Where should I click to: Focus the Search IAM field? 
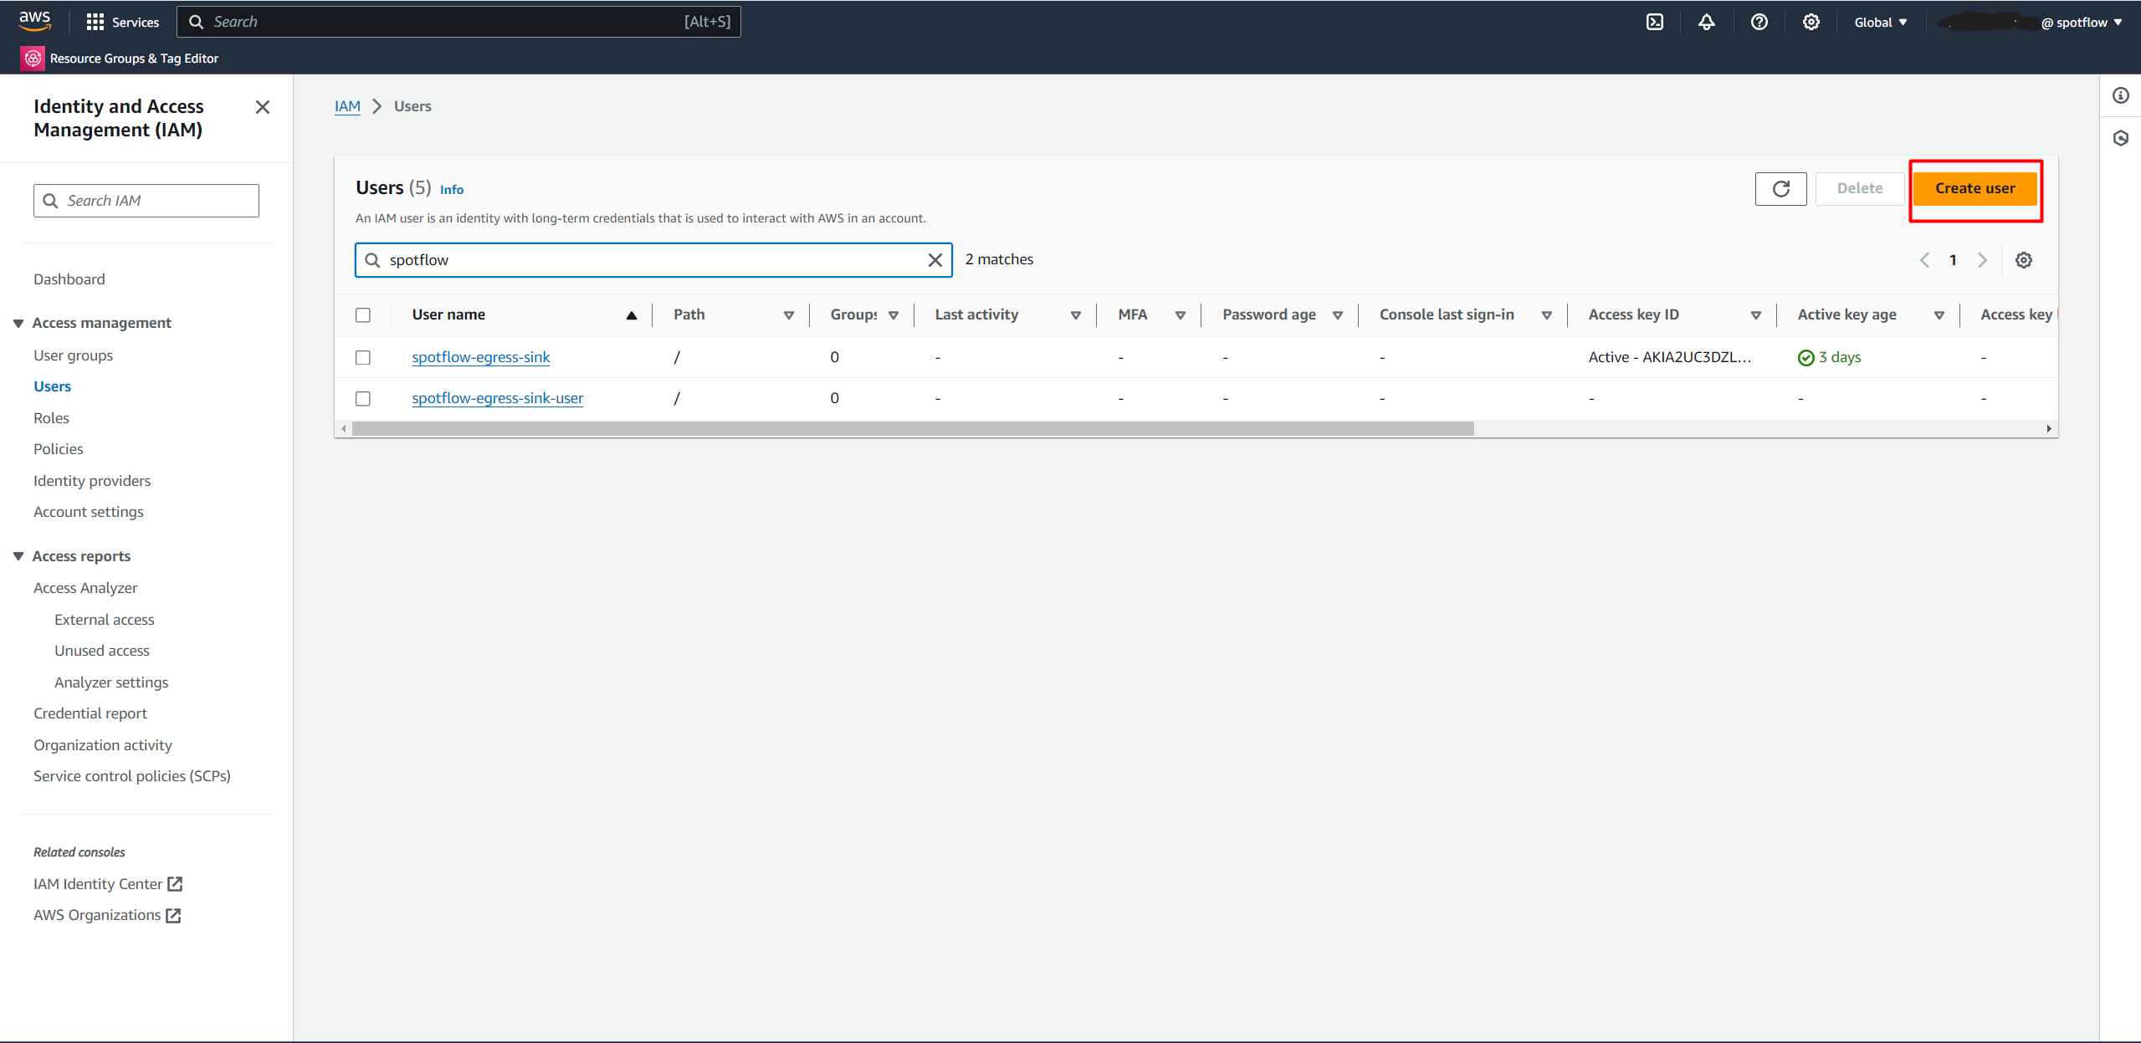146,201
